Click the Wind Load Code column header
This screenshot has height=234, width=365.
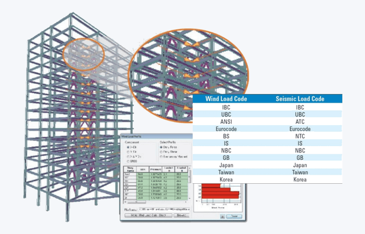(x=228, y=99)
